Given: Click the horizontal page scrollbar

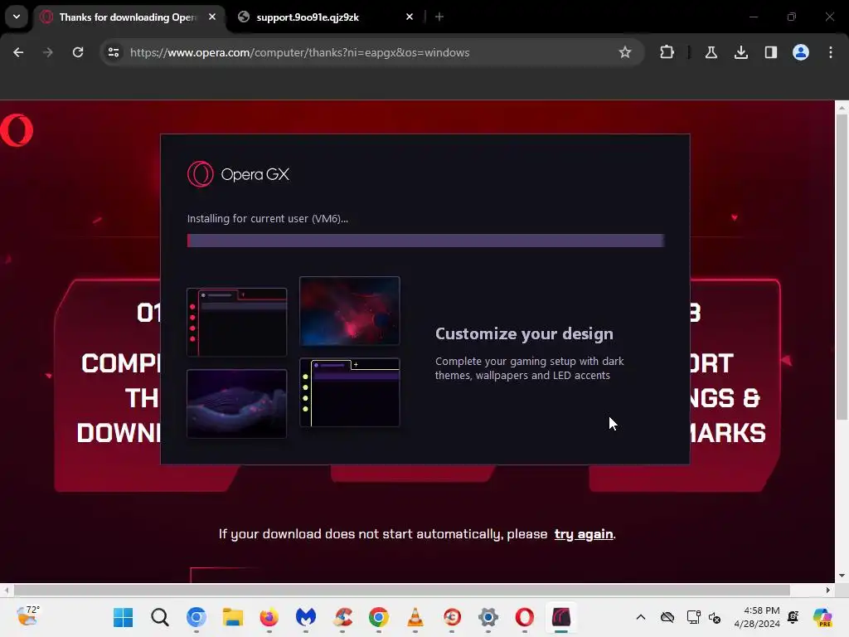Looking at the screenshot, I should pyautogui.click(x=402, y=590).
